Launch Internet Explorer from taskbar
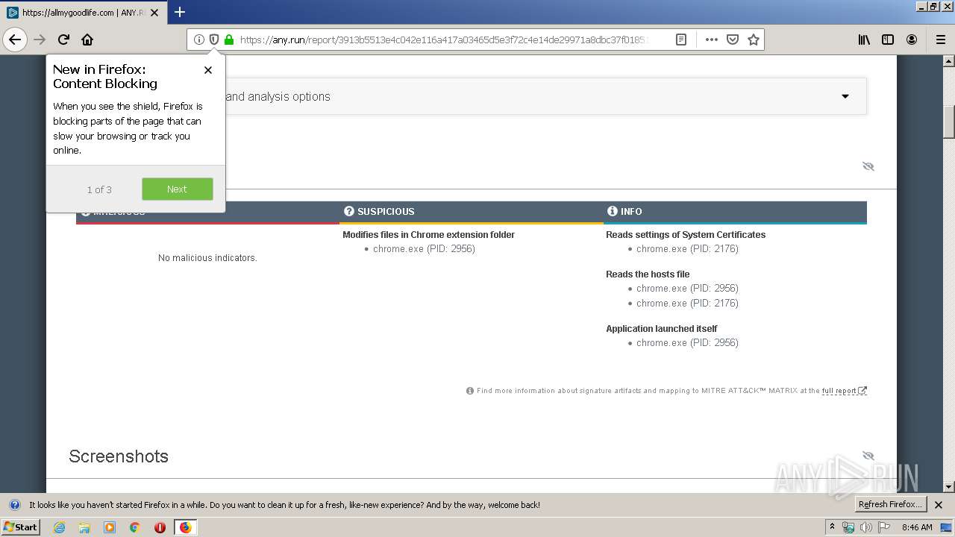The image size is (955, 537). 60,527
